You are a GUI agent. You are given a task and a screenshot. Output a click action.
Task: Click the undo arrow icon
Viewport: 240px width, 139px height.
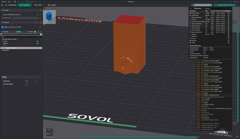click(x=19, y=2)
